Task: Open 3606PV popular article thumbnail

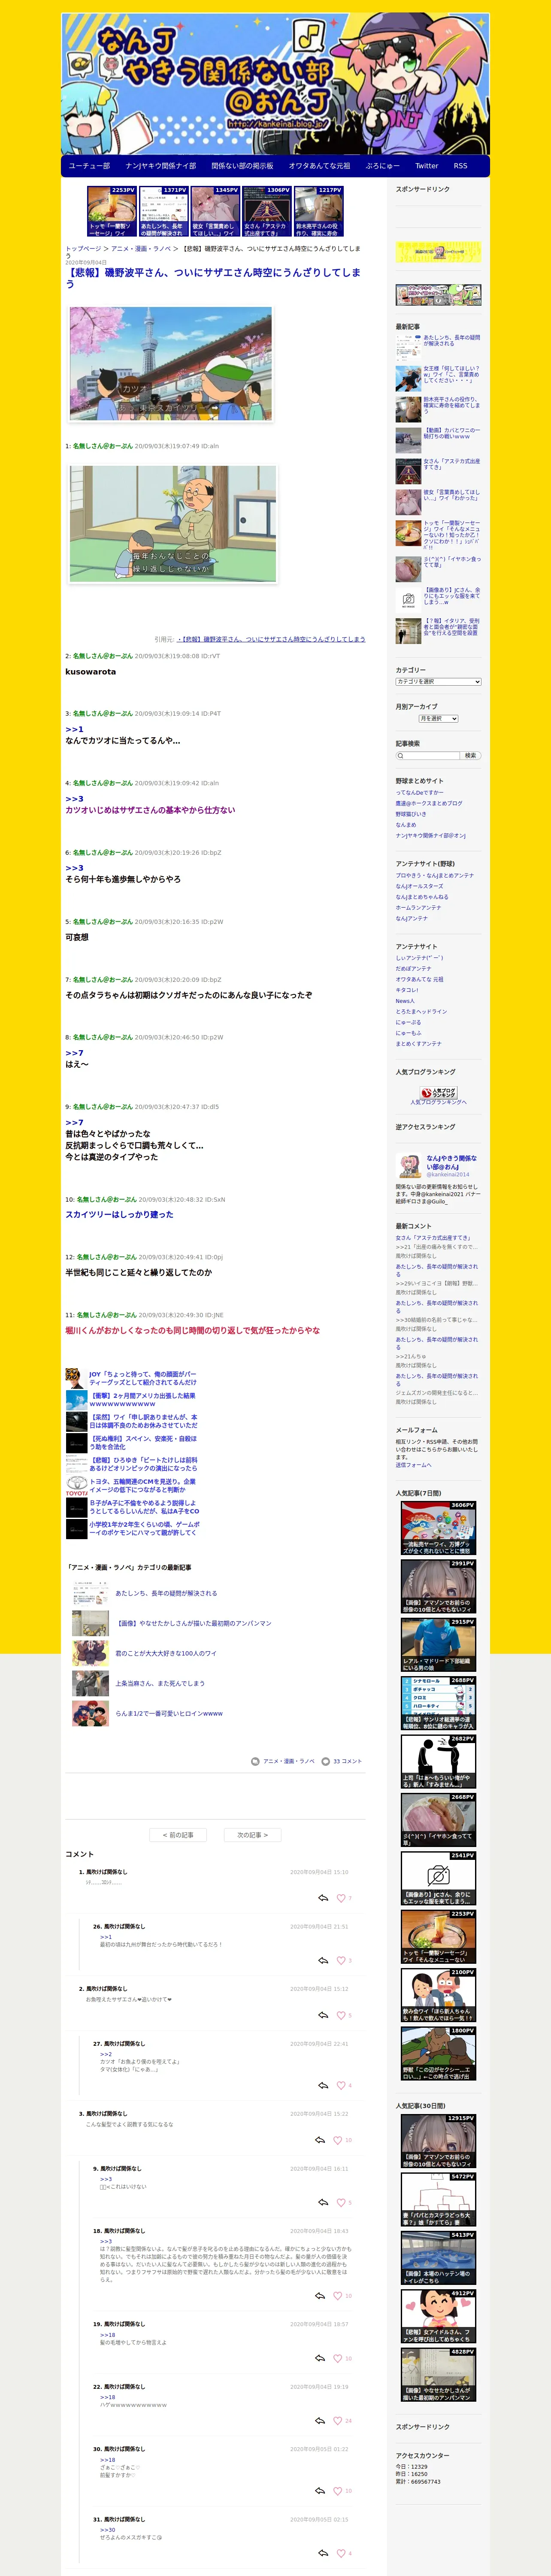Action: [x=438, y=1528]
